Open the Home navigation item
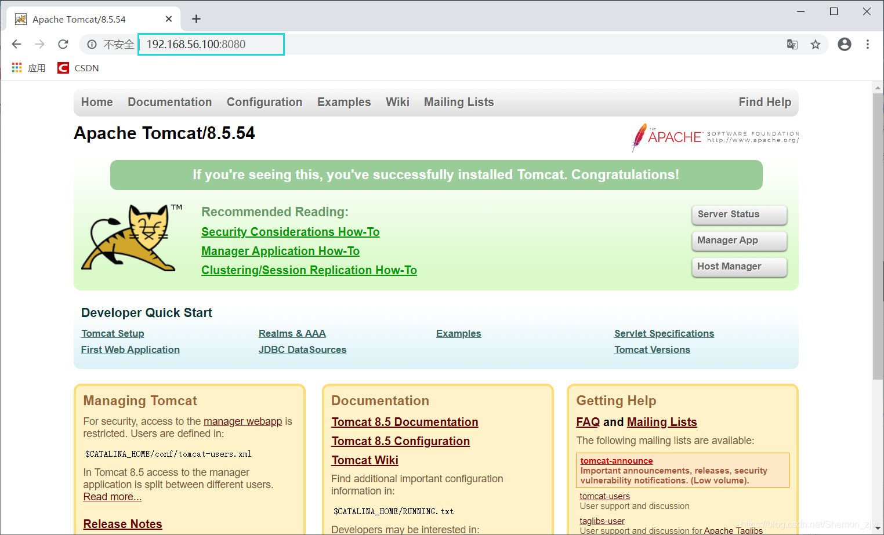This screenshot has width=884, height=535. click(x=97, y=102)
